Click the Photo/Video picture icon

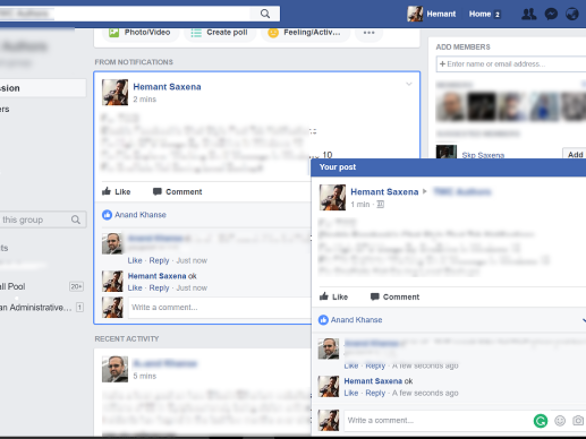114,33
